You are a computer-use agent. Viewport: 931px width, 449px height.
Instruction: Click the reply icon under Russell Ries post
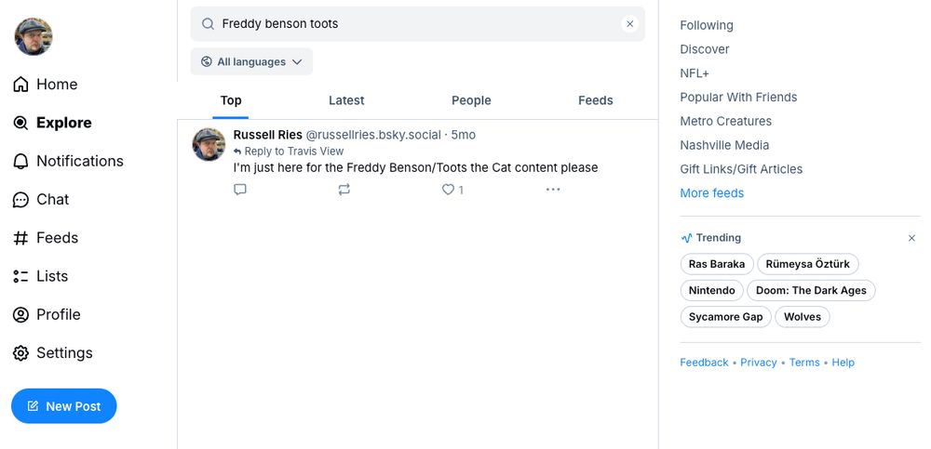click(240, 190)
